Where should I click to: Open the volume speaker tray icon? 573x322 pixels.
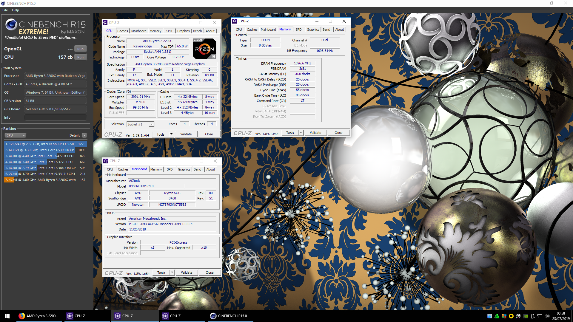[547, 316]
